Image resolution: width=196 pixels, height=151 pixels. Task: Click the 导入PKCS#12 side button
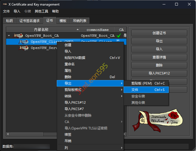click(159, 73)
